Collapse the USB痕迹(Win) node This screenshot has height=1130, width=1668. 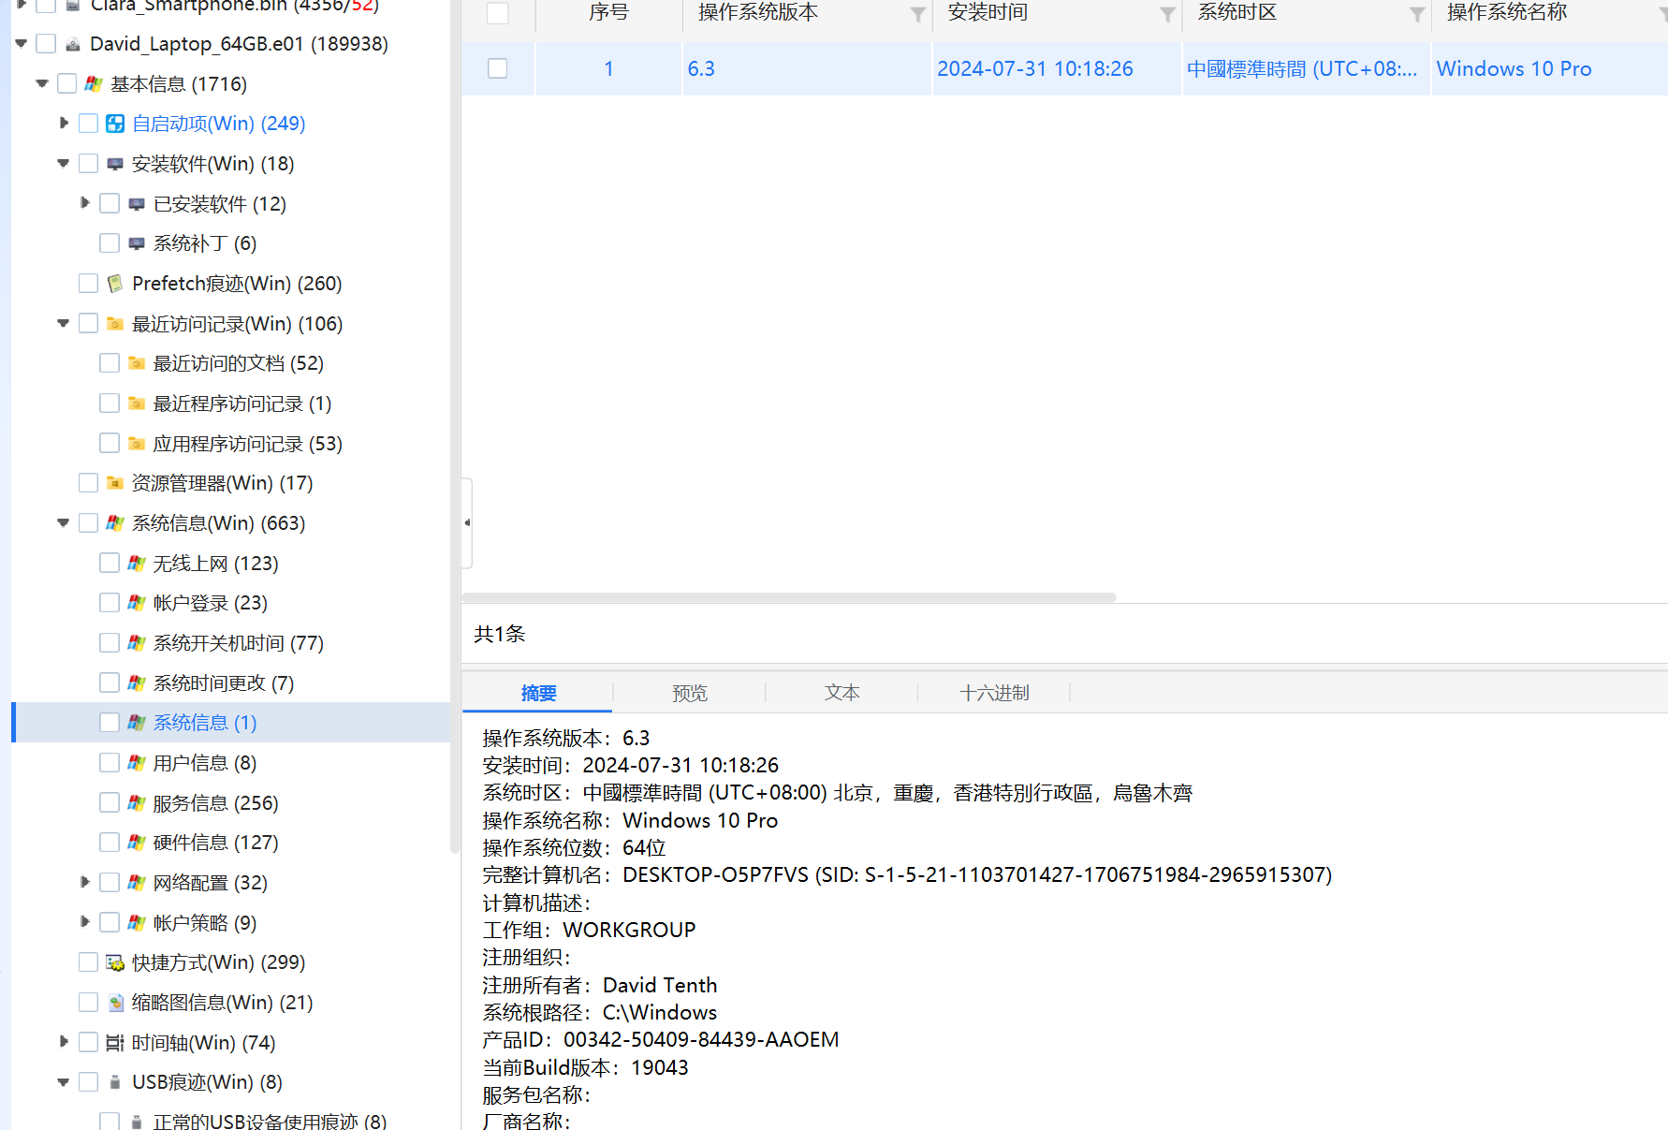[64, 1082]
